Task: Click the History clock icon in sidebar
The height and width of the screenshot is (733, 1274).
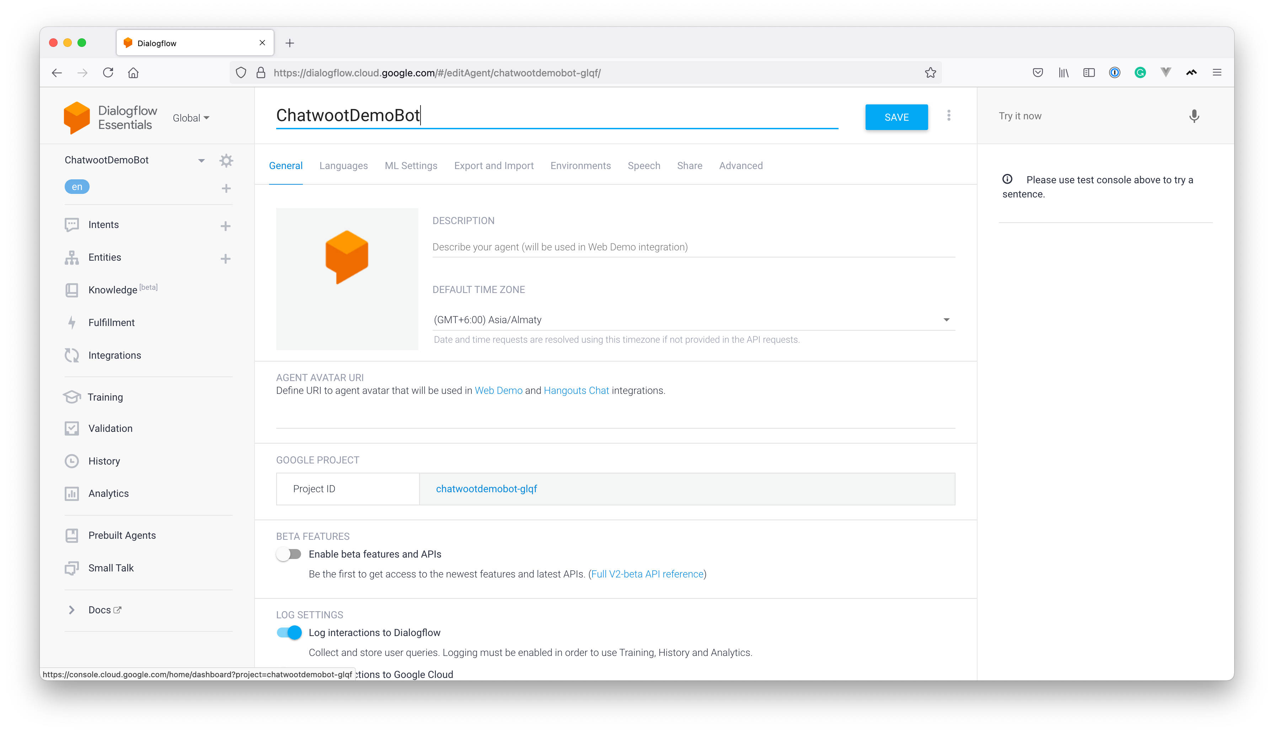Action: [73, 461]
